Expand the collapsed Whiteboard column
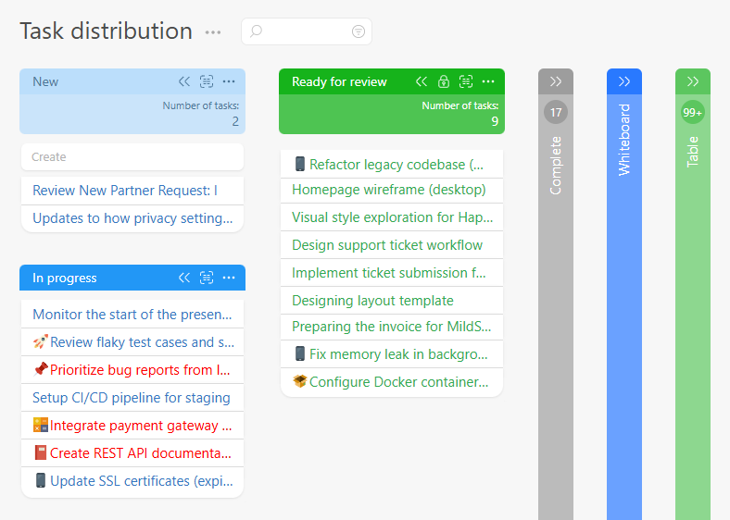Viewport: 730px width, 520px height. (624, 81)
